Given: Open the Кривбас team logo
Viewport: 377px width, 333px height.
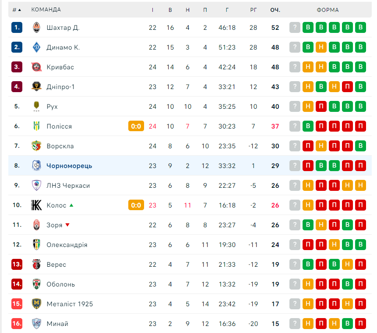Looking at the screenshot, I should [36, 67].
